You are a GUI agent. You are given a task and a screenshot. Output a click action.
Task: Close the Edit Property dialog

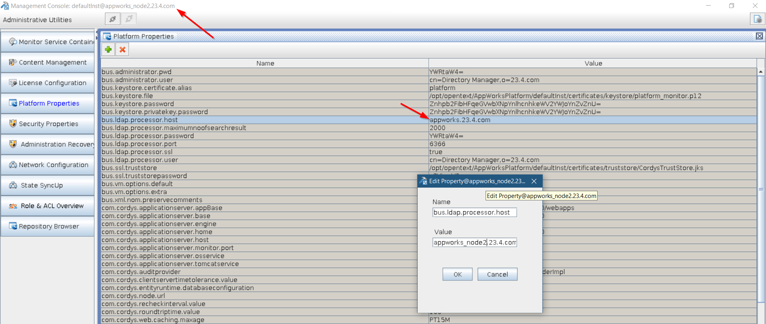(x=534, y=181)
